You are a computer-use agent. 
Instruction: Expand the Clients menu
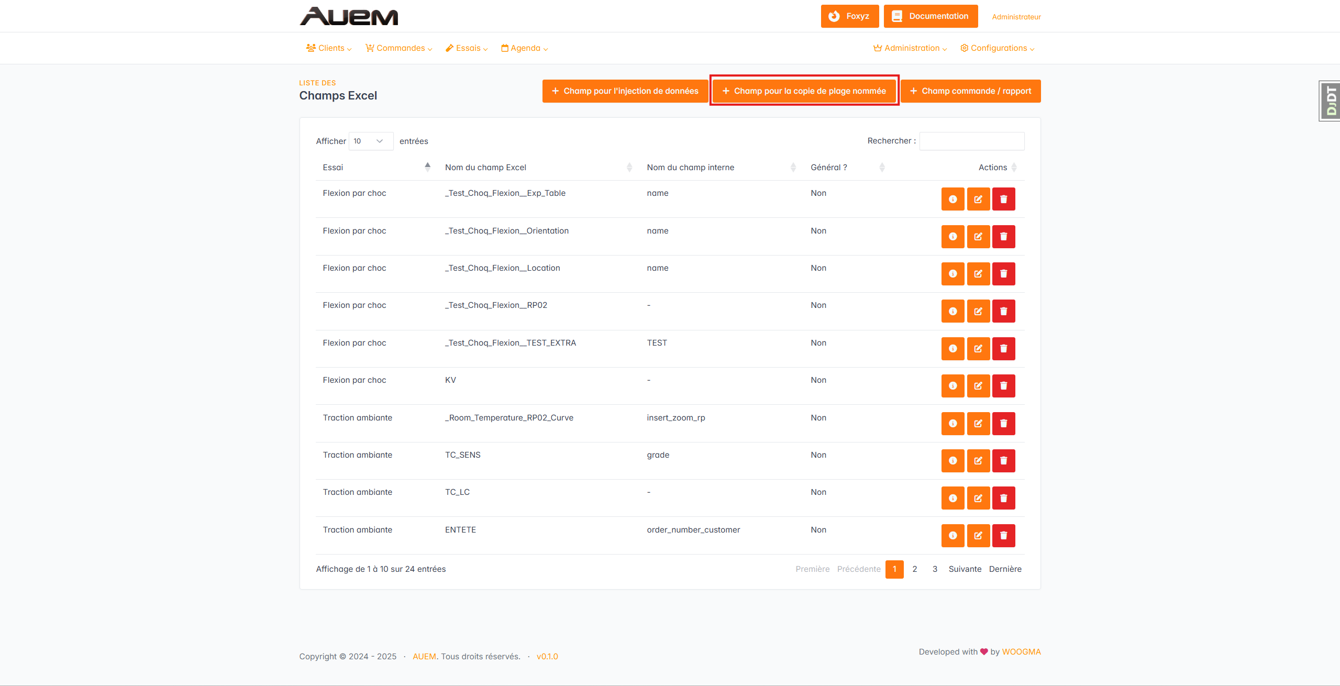click(329, 48)
